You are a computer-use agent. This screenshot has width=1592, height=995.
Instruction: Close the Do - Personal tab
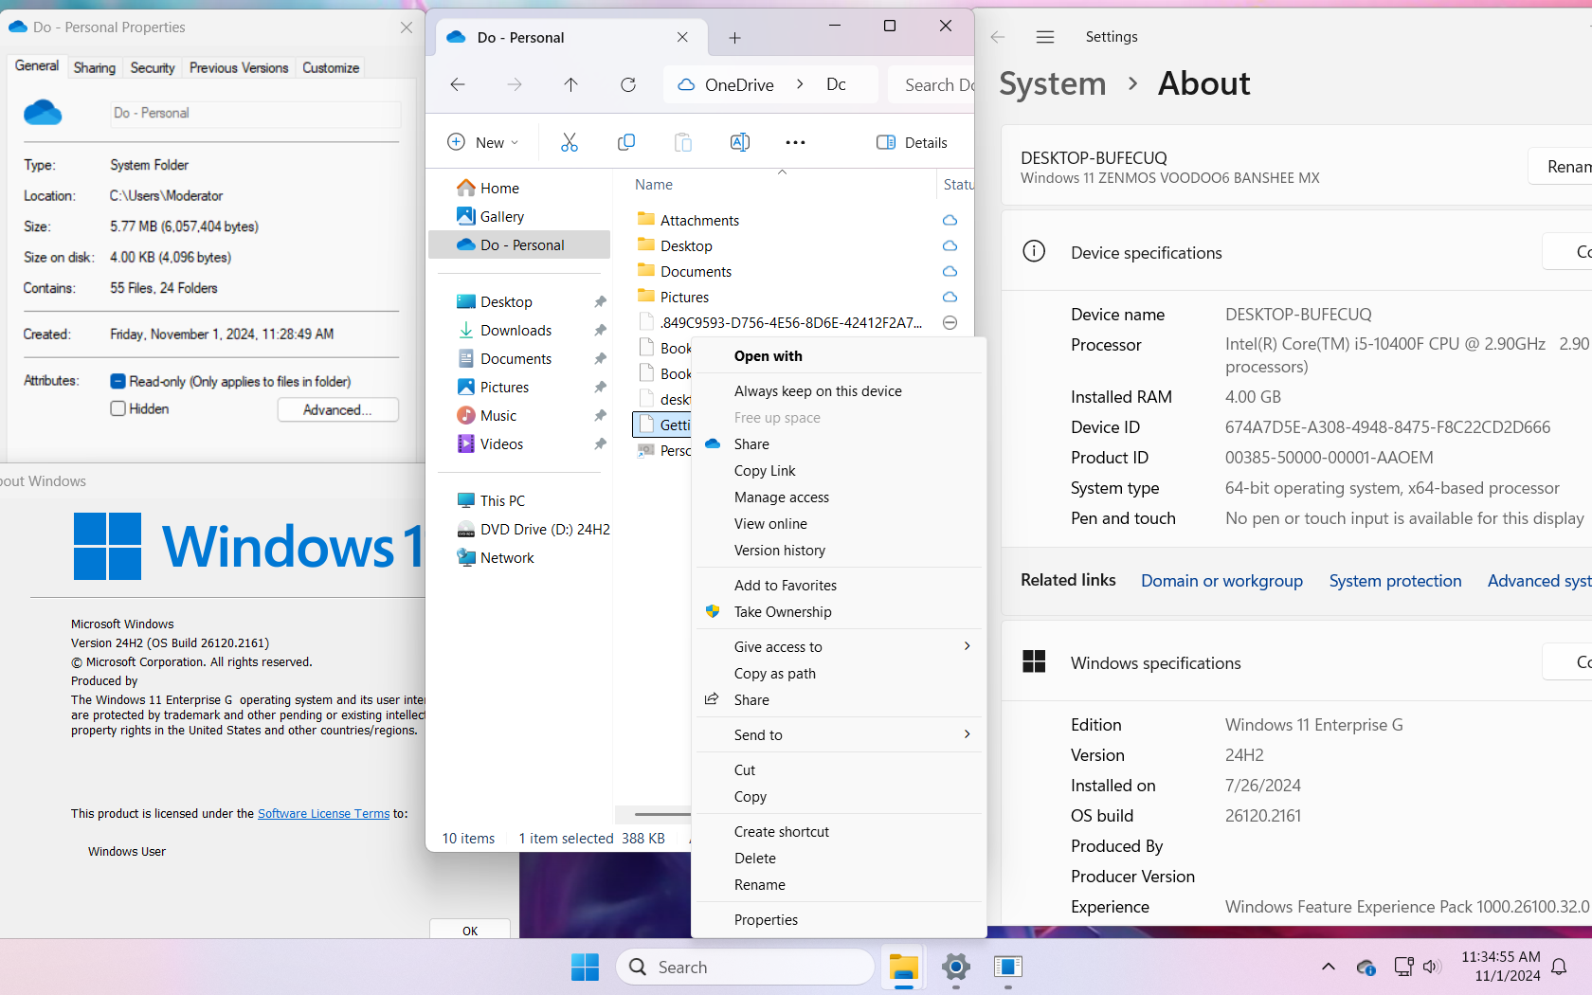(682, 37)
